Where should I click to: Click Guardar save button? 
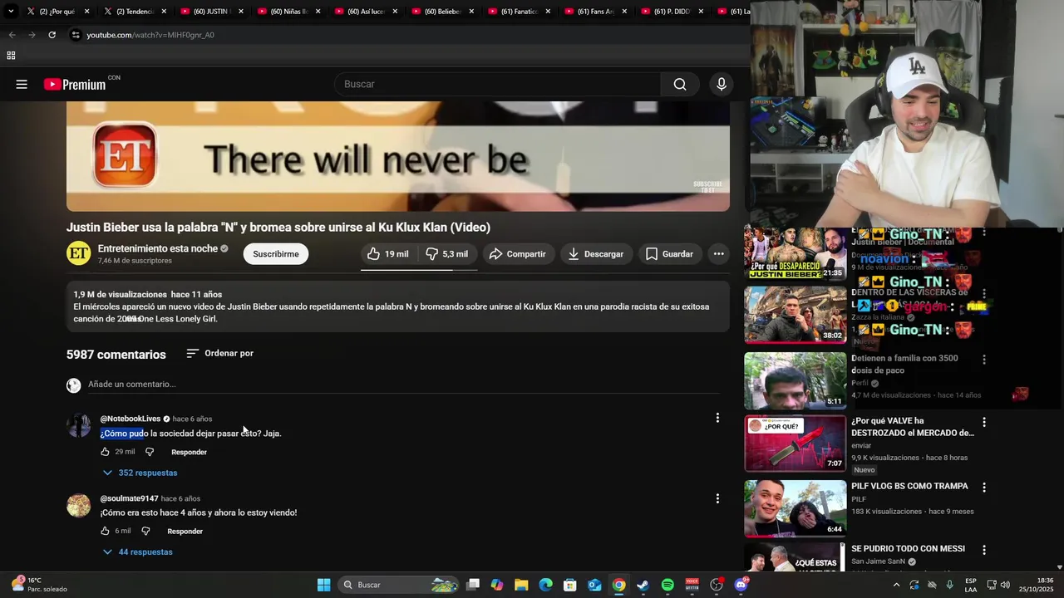[669, 254]
